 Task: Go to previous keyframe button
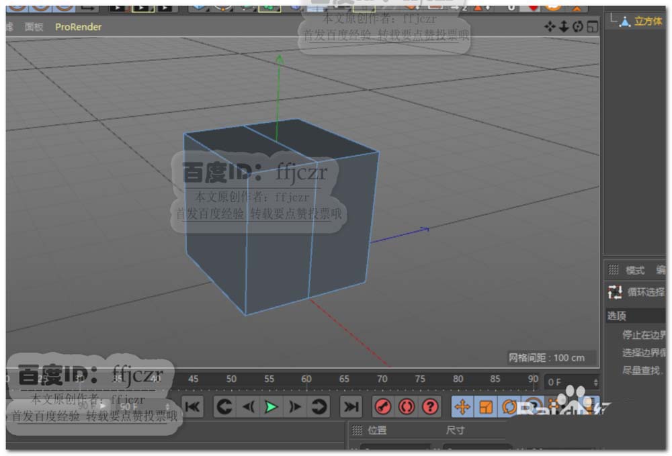tap(224, 406)
